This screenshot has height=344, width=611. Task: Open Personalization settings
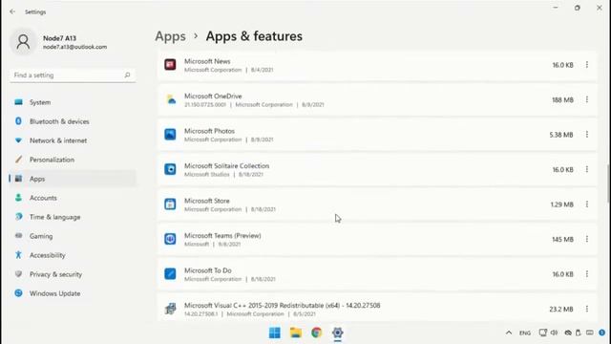click(x=73, y=160)
